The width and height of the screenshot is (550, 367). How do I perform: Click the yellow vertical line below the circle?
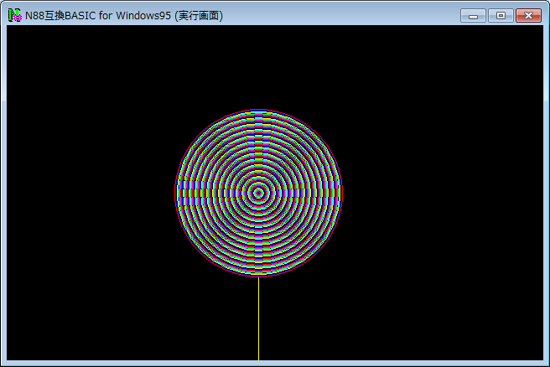[x=258, y=318]
